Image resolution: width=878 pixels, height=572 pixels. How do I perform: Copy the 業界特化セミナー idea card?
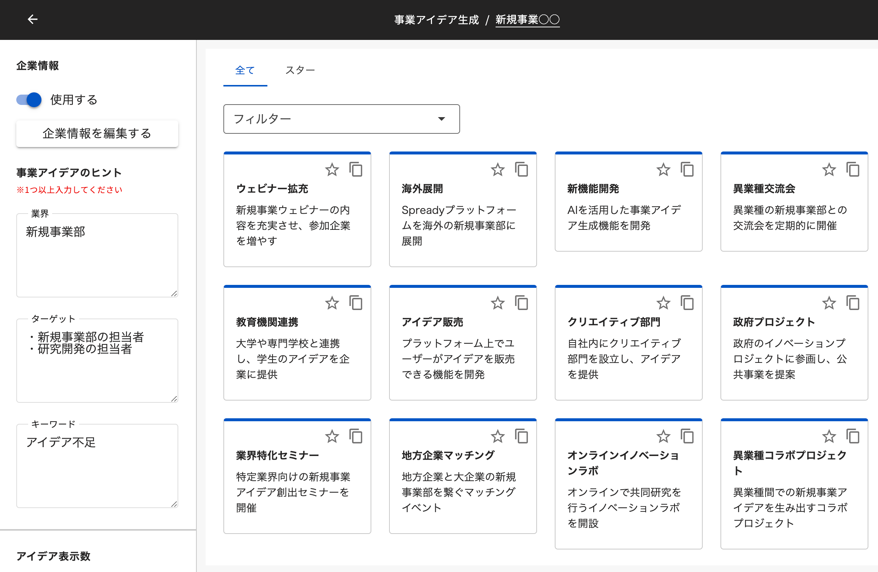[356, 437]
